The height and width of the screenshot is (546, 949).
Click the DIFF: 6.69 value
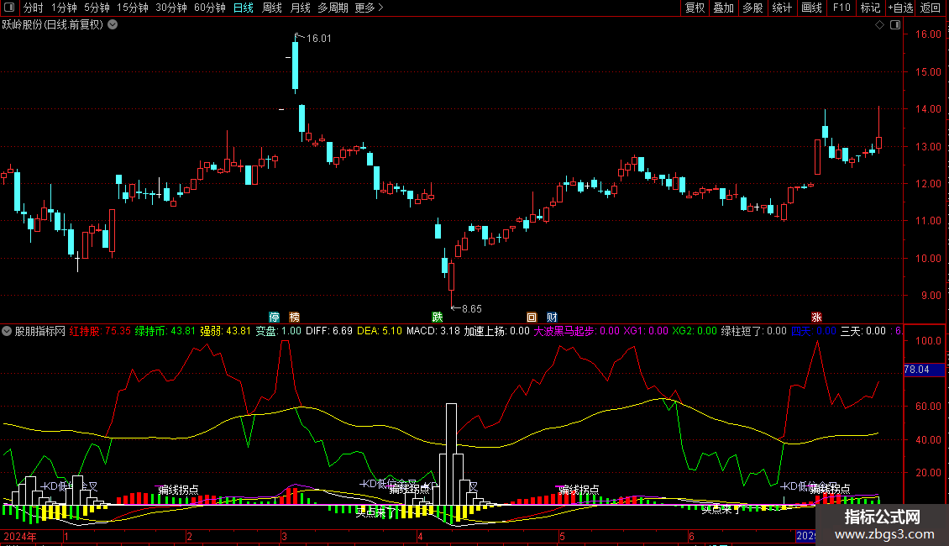329,331
